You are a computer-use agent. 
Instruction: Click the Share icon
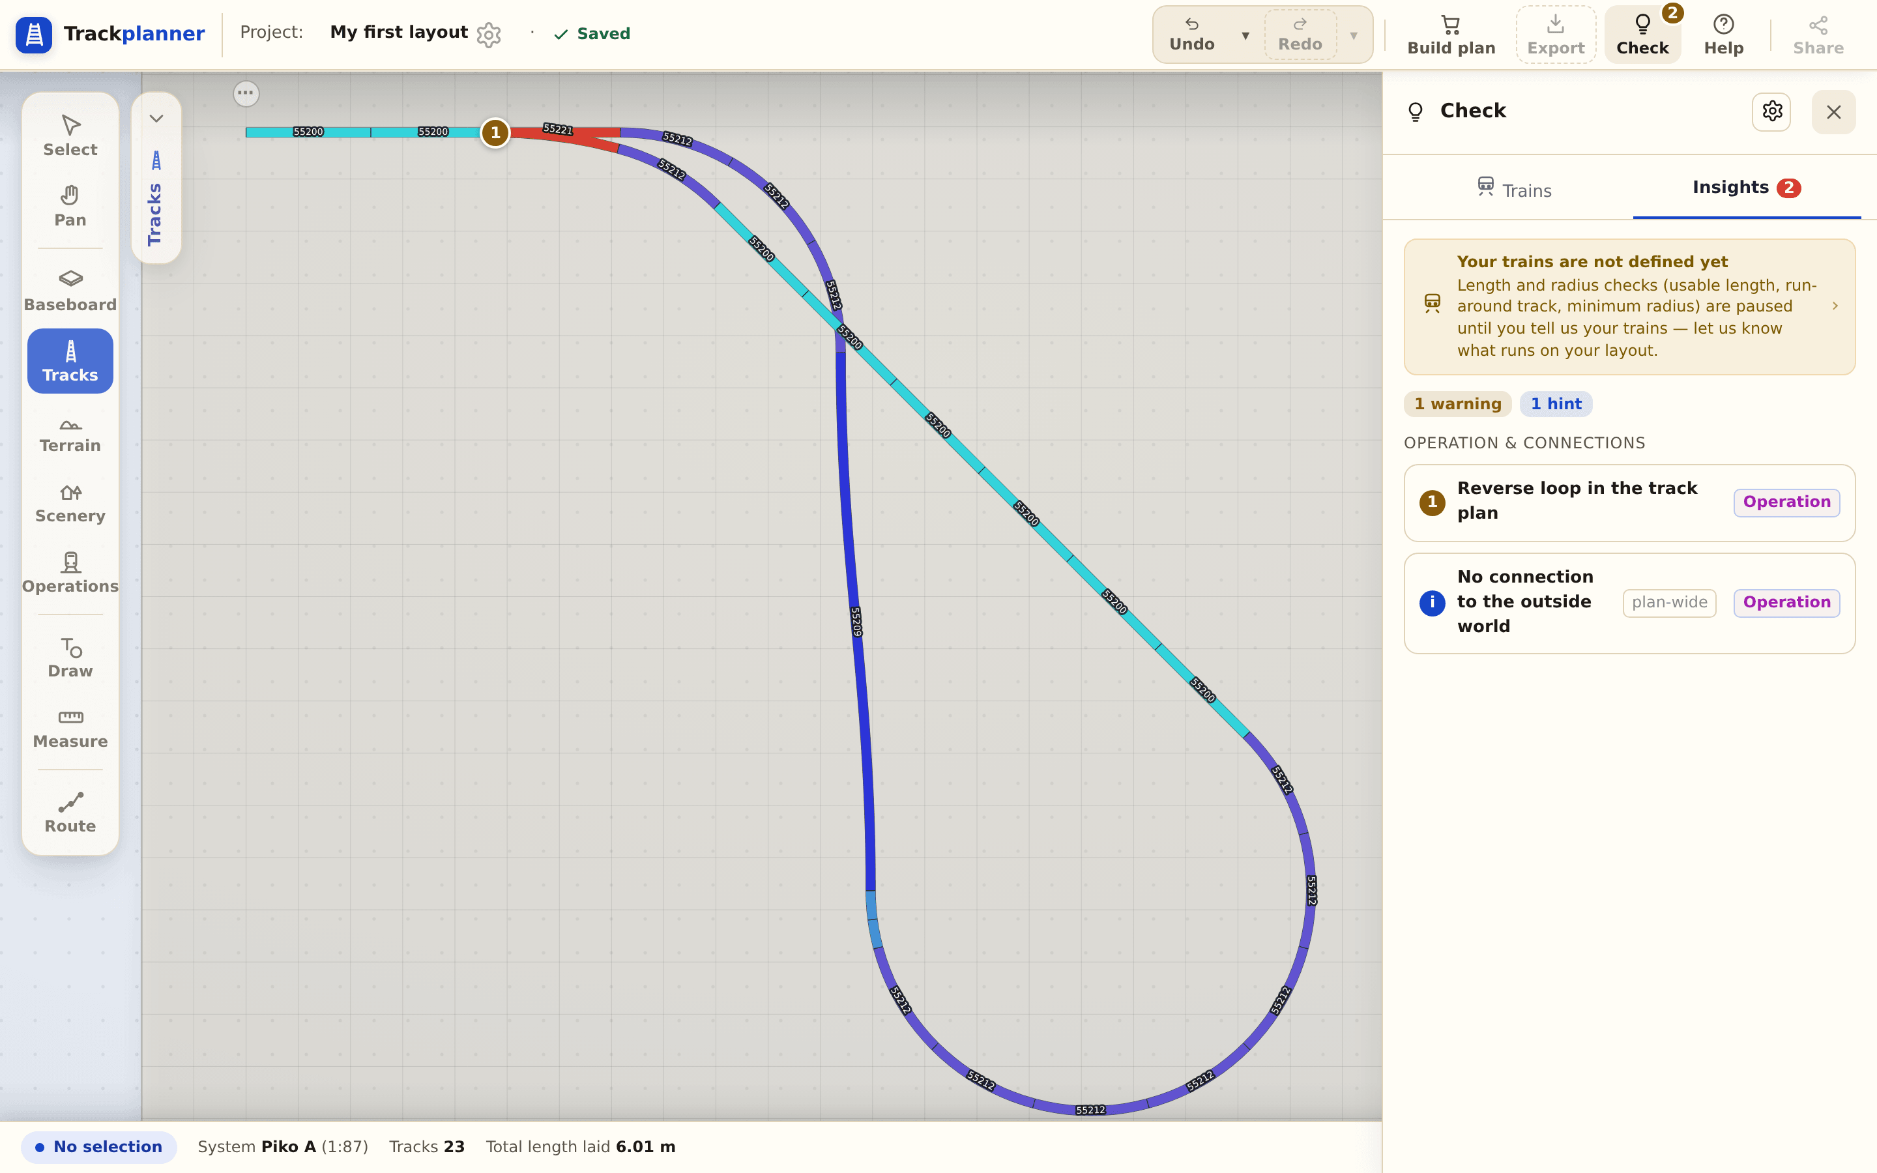pyautogui.click(x=1818, y=35)
